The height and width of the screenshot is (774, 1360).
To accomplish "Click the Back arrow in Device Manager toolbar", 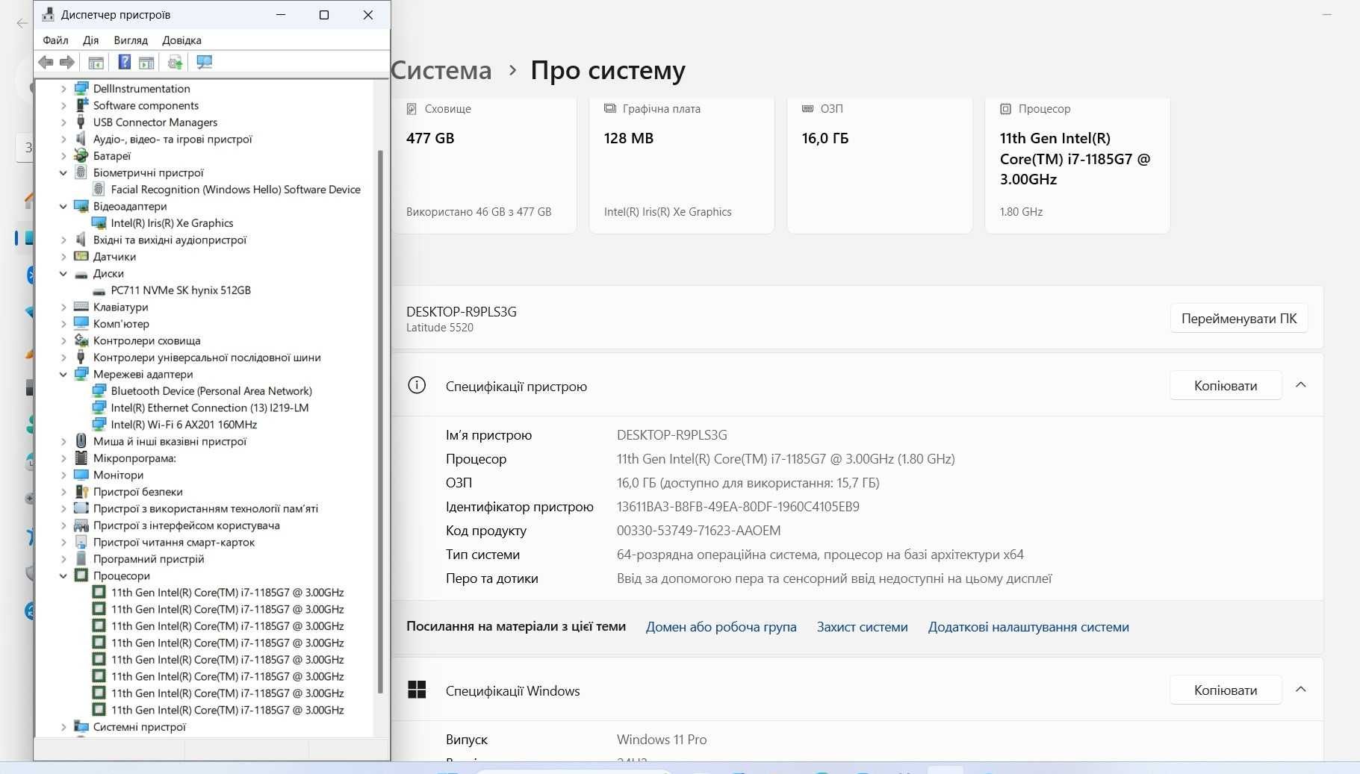I will tap(46, 63).
